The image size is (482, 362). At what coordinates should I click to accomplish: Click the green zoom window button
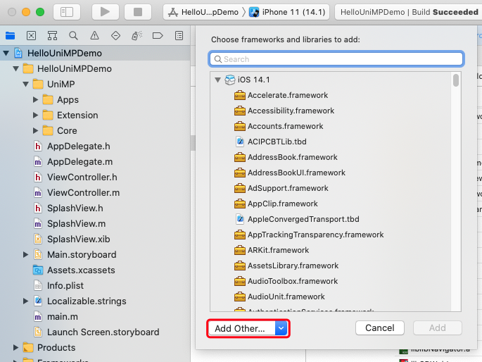(40, 12)
